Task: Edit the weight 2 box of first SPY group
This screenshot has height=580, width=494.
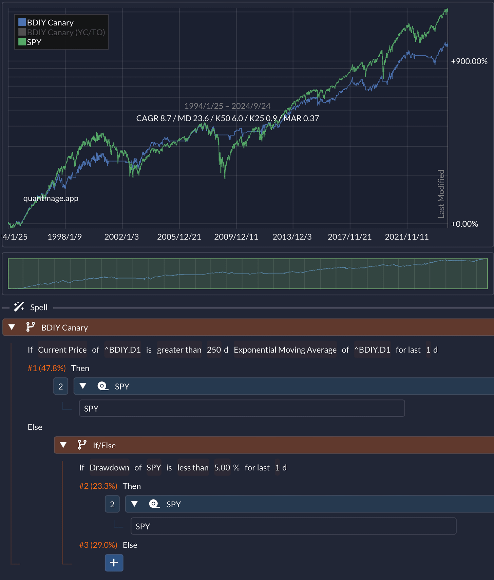Action: click(x=61, y=386)
